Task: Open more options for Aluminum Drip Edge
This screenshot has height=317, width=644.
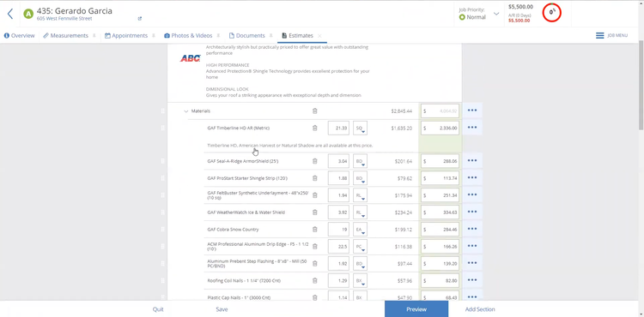Action: point(472,246)
